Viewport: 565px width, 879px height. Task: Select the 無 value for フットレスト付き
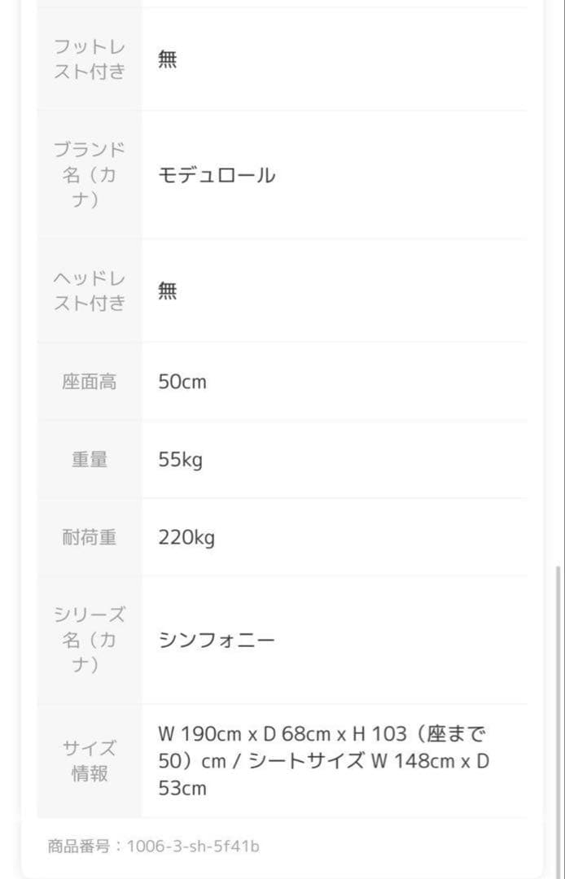click(167, 59)
